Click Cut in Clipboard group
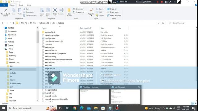 point(26,9)
